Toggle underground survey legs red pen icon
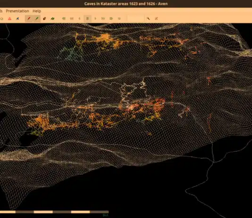Screen dimensions: 252x218 (29, 18)
